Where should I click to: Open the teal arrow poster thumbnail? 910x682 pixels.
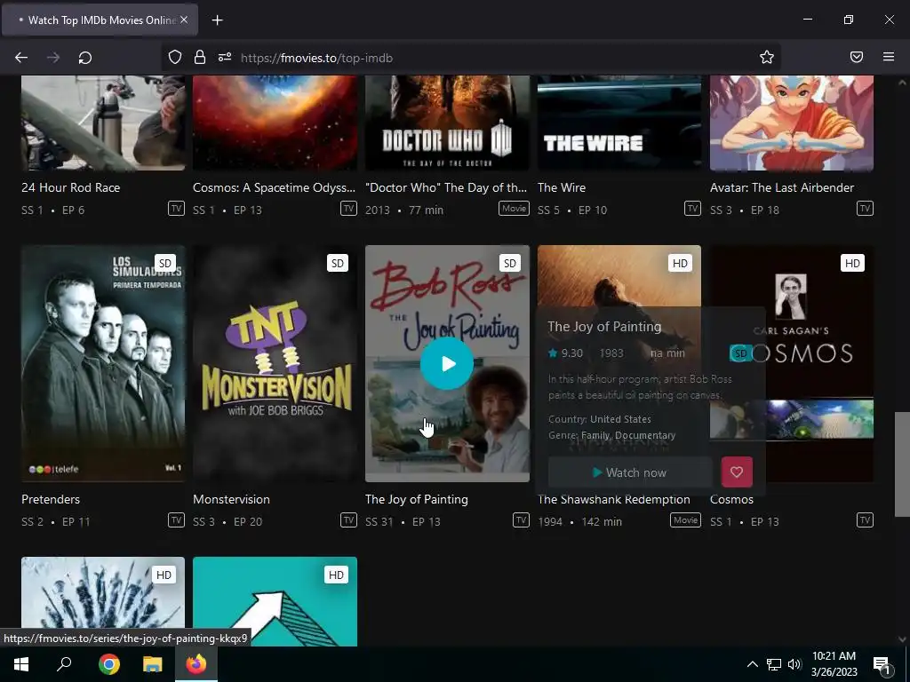[275, 601]
